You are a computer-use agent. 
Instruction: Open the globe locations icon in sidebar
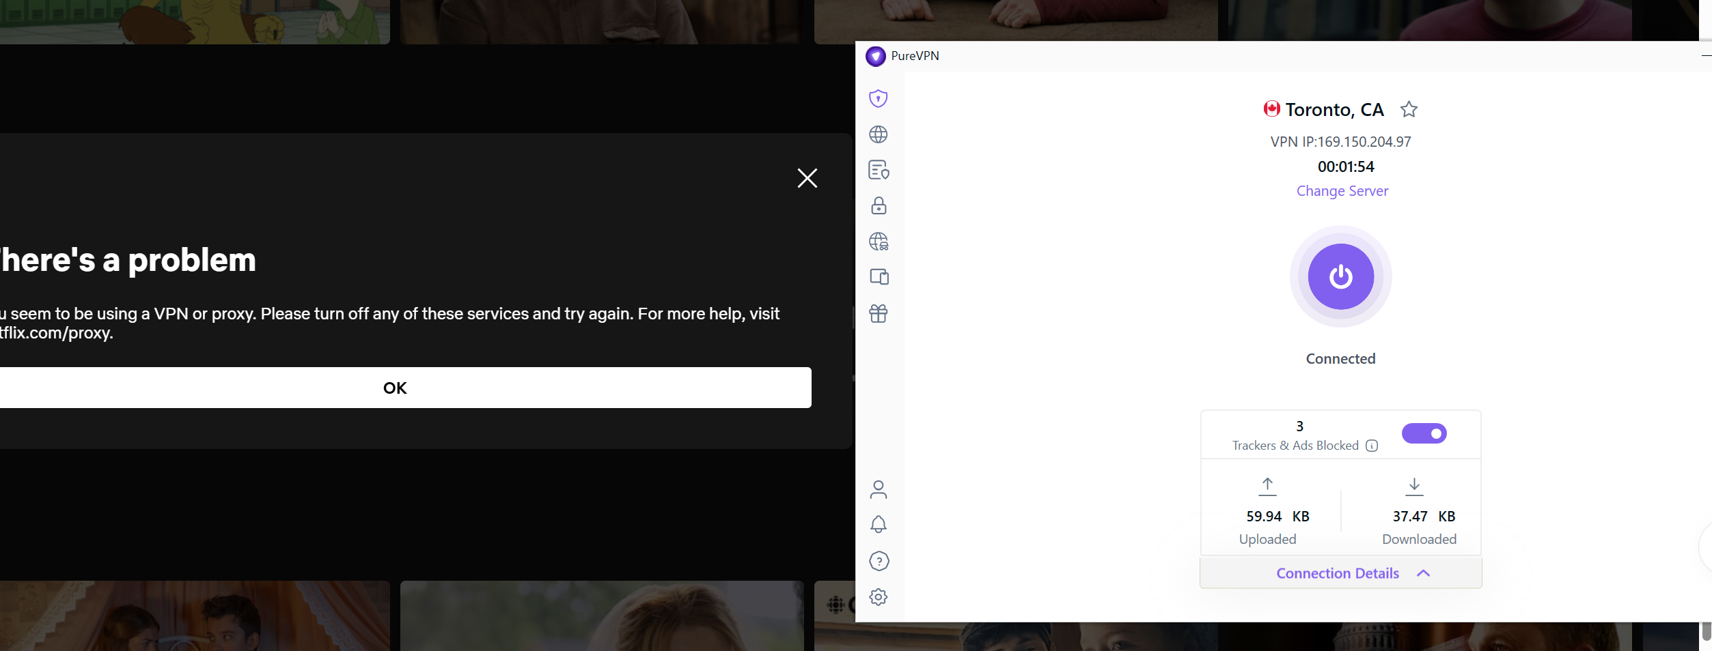coord(878,134)
